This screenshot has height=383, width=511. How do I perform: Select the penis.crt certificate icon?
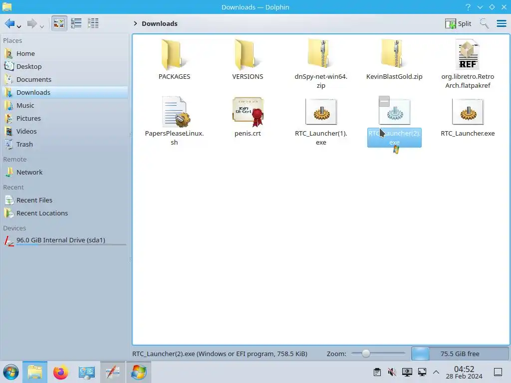click(x=248, y=112)
